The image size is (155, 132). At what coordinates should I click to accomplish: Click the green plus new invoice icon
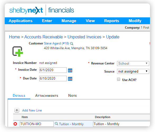[x=18, y=52]
